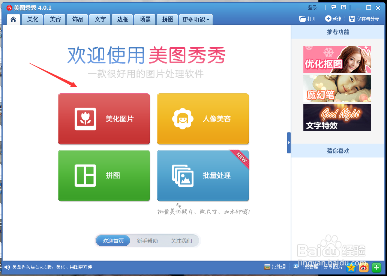Open the 边框 tab
Image resolution: width=387 pixels, height=276 pixels.
pos(123,19)
